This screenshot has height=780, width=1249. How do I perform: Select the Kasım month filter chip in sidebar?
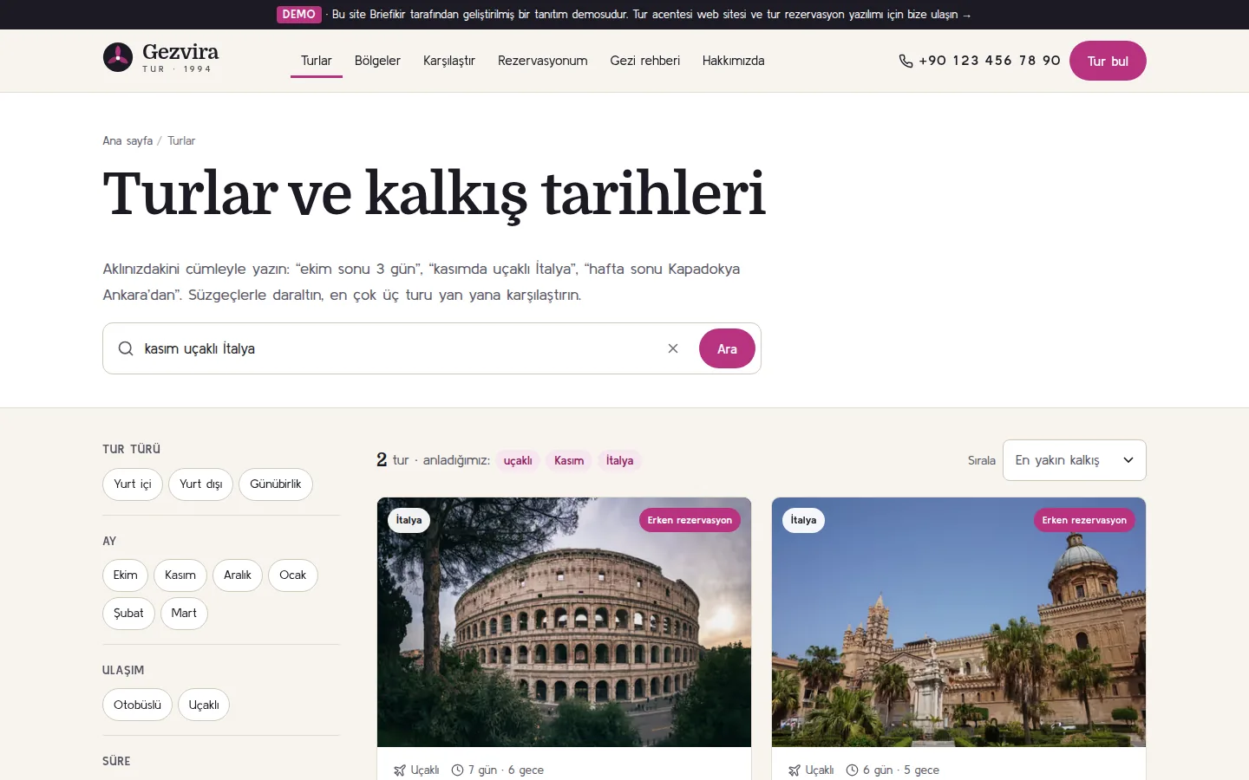click(x=180, y=575)
